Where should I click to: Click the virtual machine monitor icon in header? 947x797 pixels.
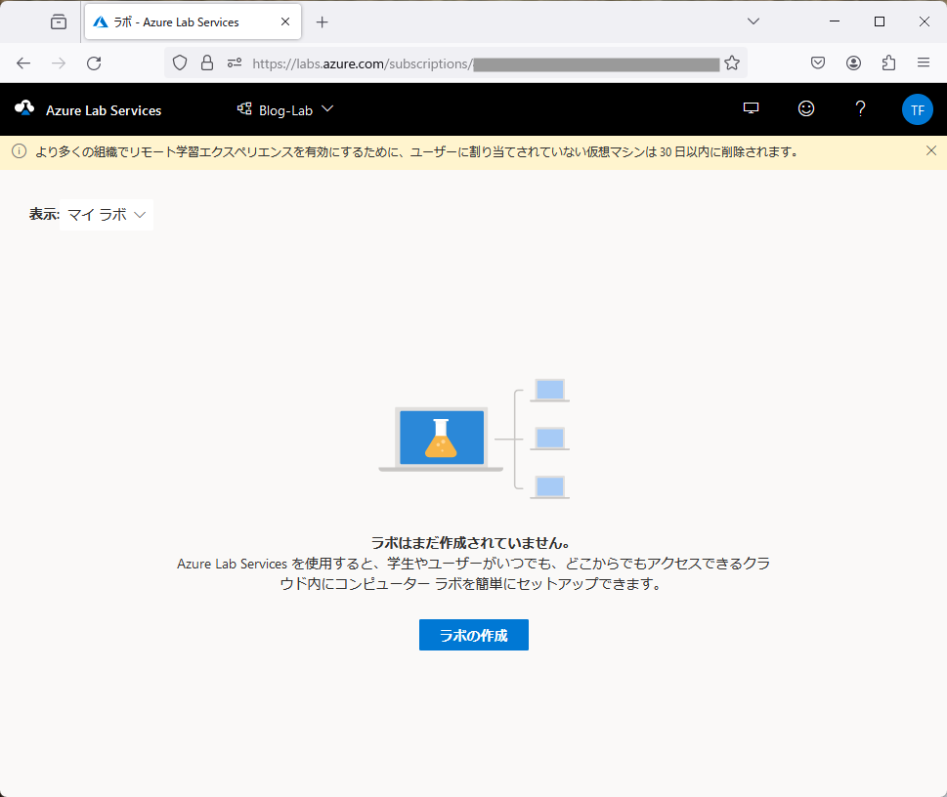pos(751,108)
